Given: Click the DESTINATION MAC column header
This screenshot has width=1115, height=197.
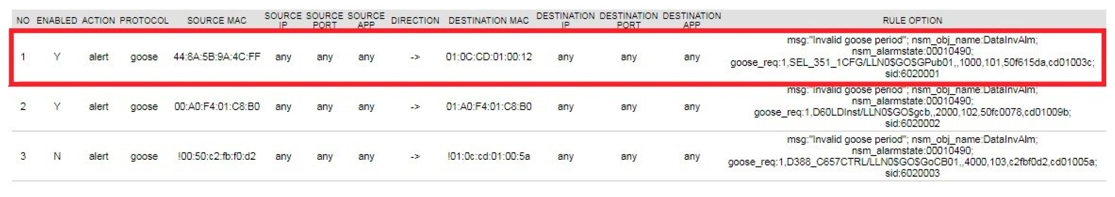Looking at the screenshot, I should [x=488, y=20].
